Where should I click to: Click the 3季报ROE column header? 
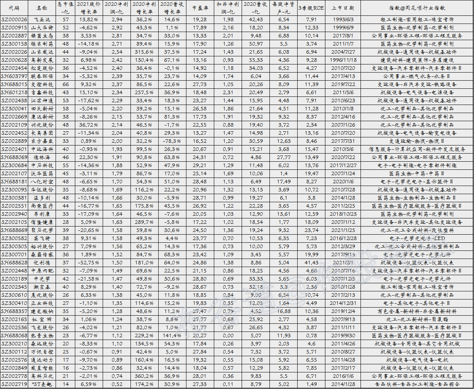(x=311, y=8)
